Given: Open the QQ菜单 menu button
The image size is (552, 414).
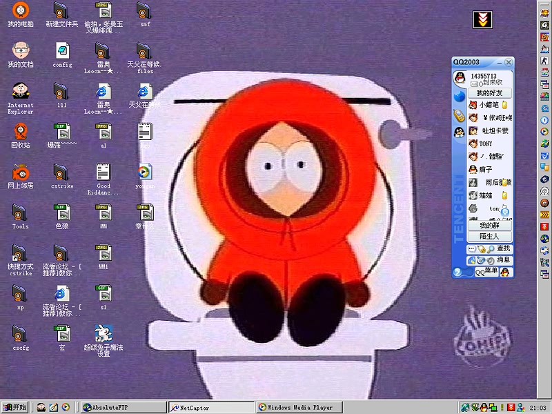Looking at the screenshot, I should [x=486, y=271].
